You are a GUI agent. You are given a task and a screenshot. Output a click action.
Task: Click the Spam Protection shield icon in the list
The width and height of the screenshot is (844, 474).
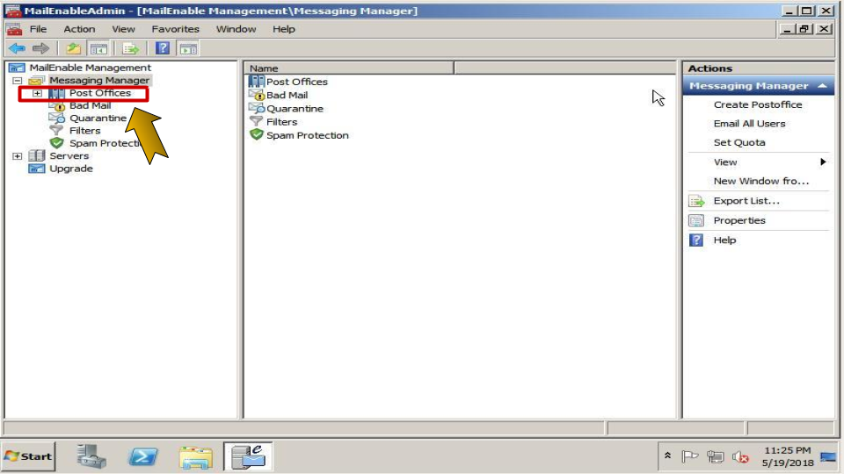[x=256, y=135]
